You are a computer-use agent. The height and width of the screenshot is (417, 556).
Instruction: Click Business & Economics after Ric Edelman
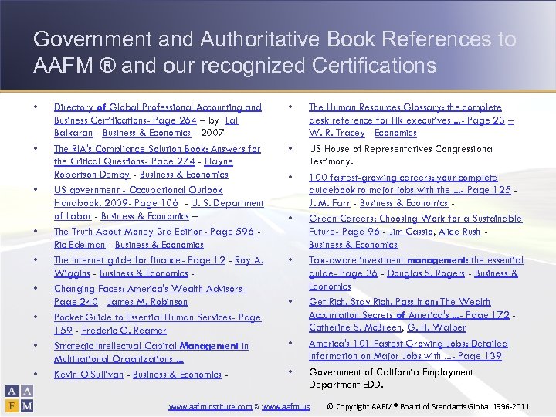[x=159, y=245]
